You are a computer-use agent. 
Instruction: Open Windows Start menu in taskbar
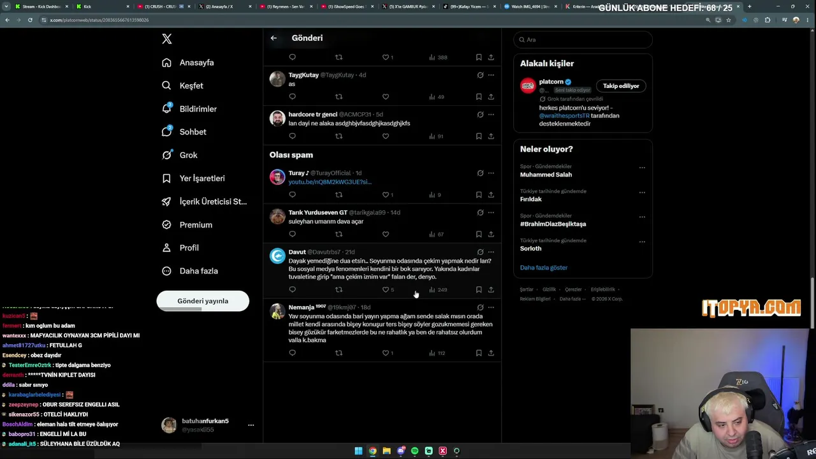359,451
